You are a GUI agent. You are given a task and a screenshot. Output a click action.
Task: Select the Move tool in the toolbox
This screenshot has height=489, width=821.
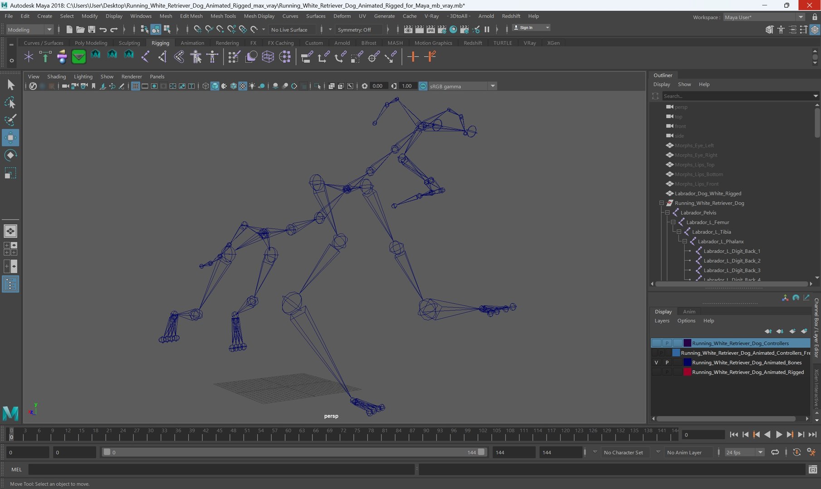click(10, 138)
